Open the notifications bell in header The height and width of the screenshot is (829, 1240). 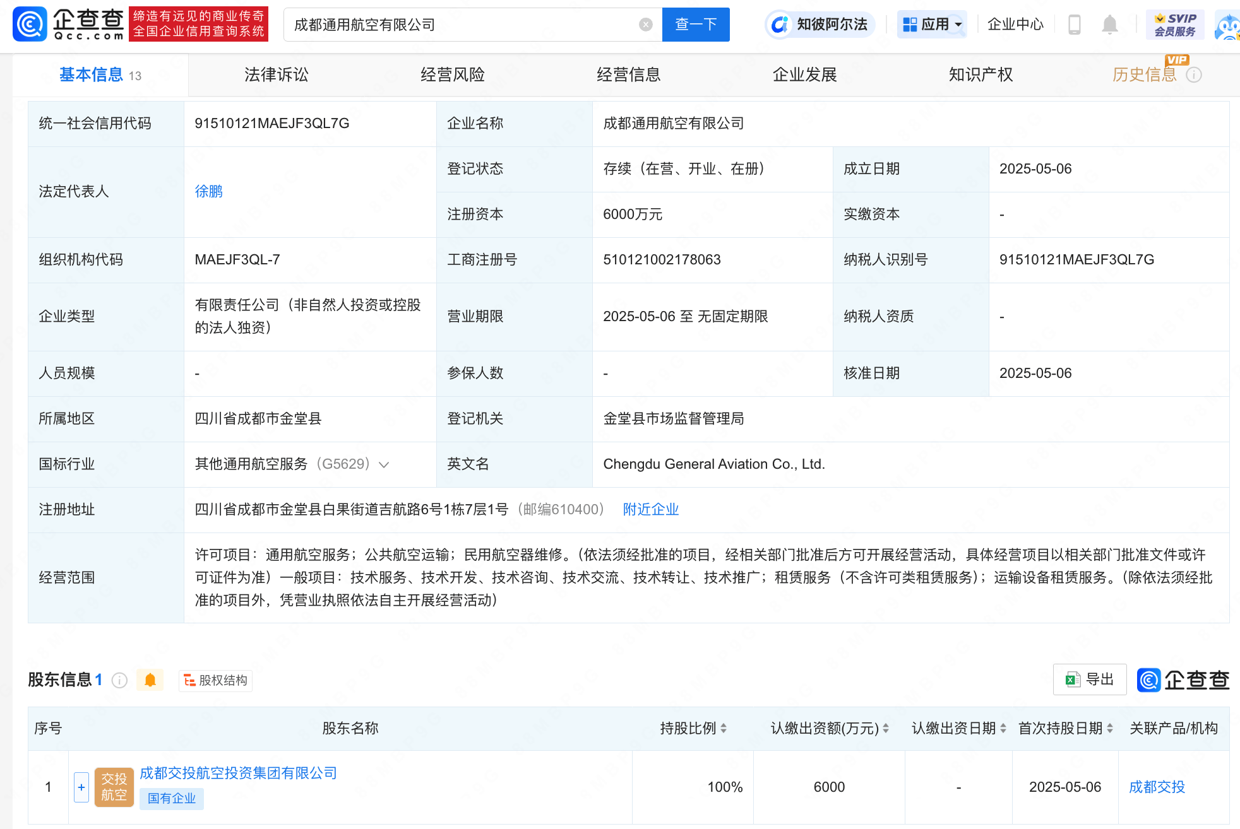[1109, 25]
